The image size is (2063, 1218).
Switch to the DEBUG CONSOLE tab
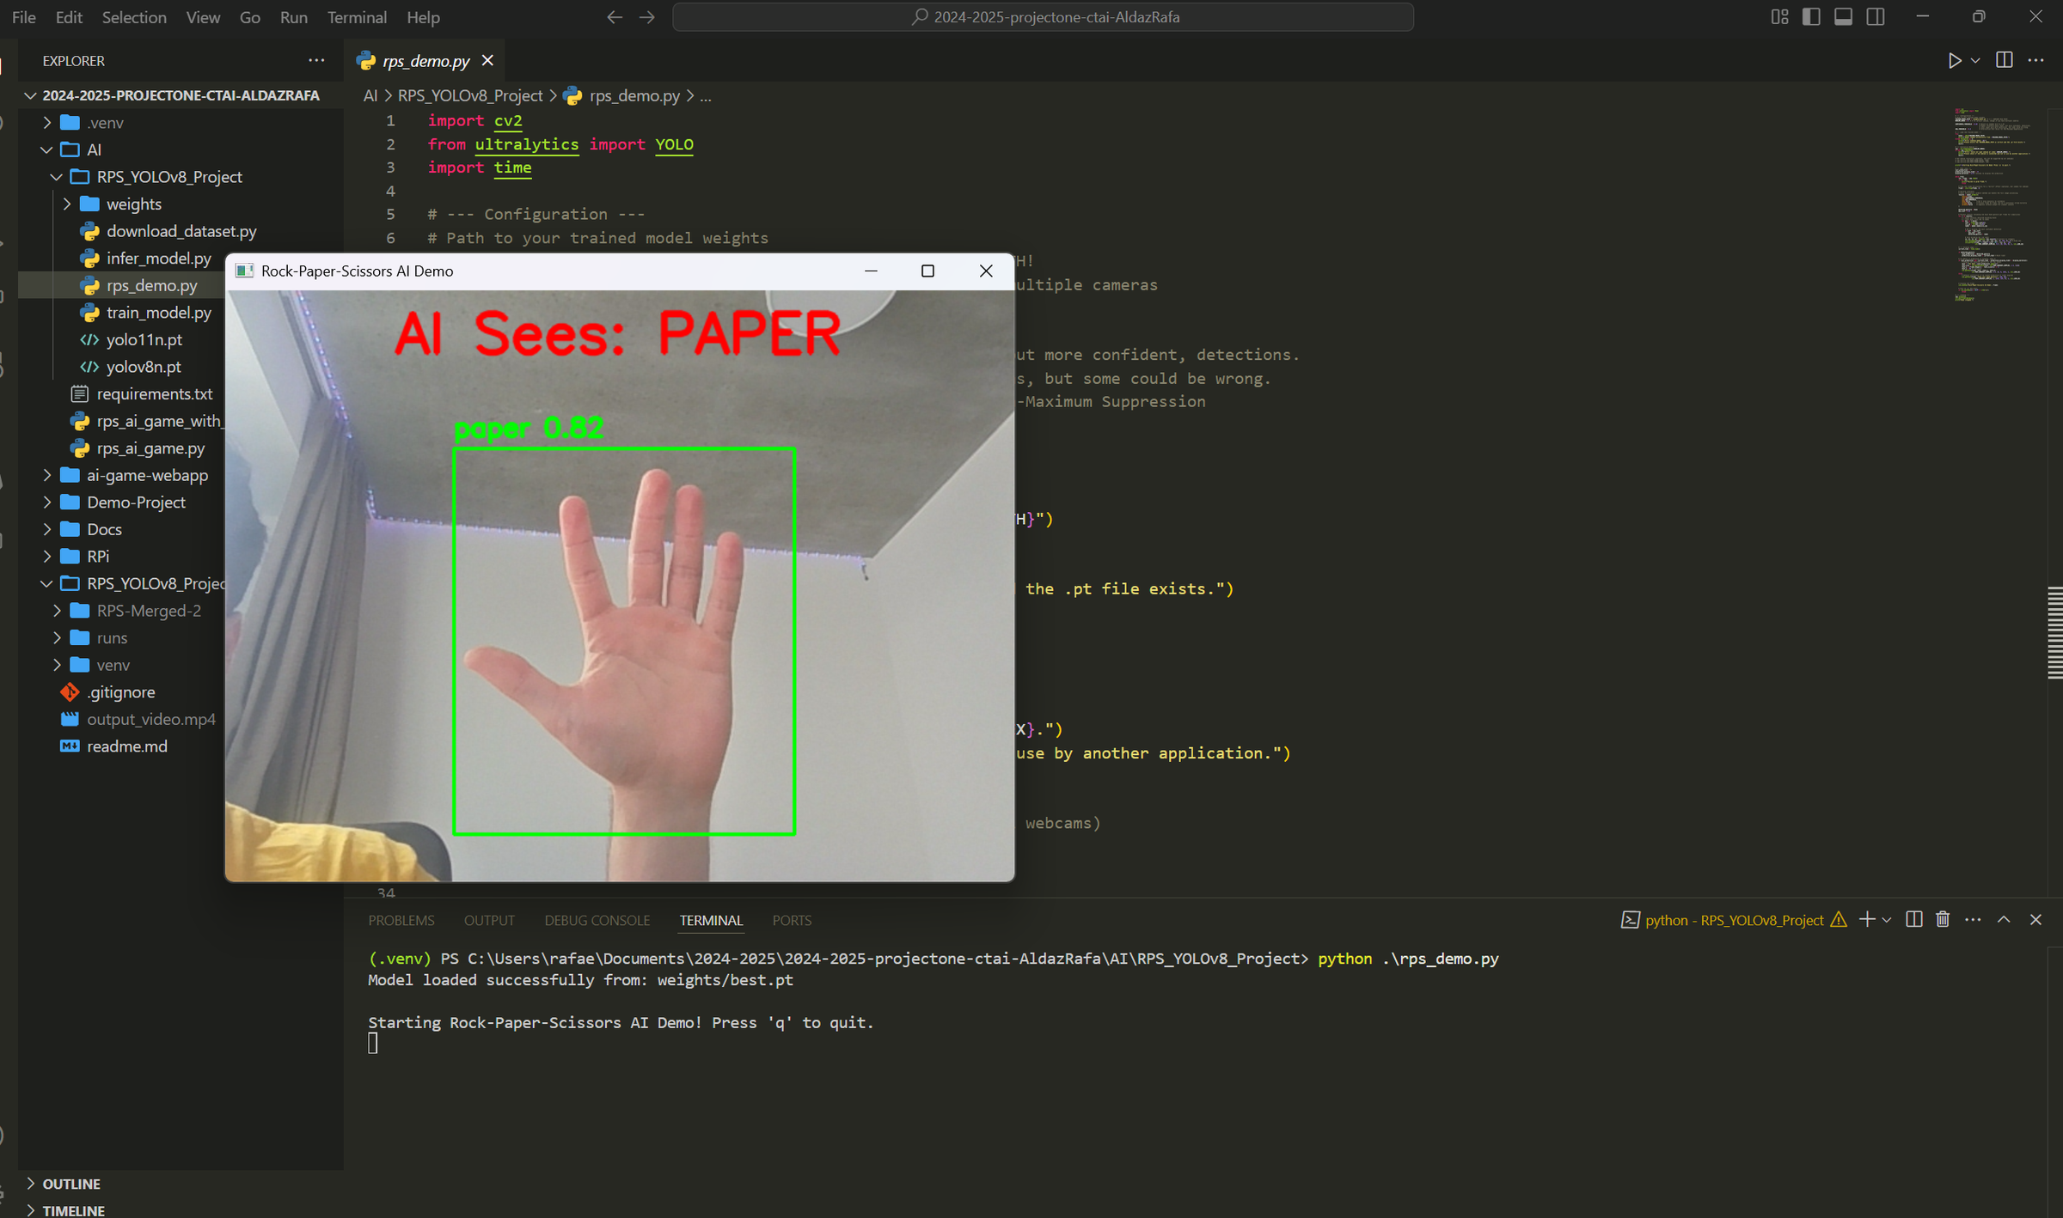coord(597,920)
